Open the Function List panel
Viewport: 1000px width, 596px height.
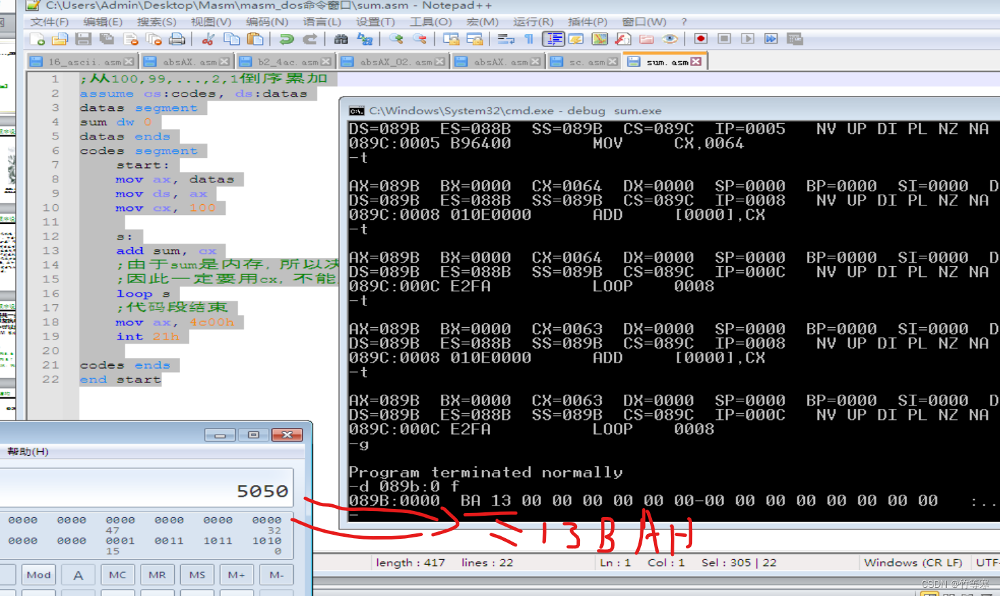[623, 39]
